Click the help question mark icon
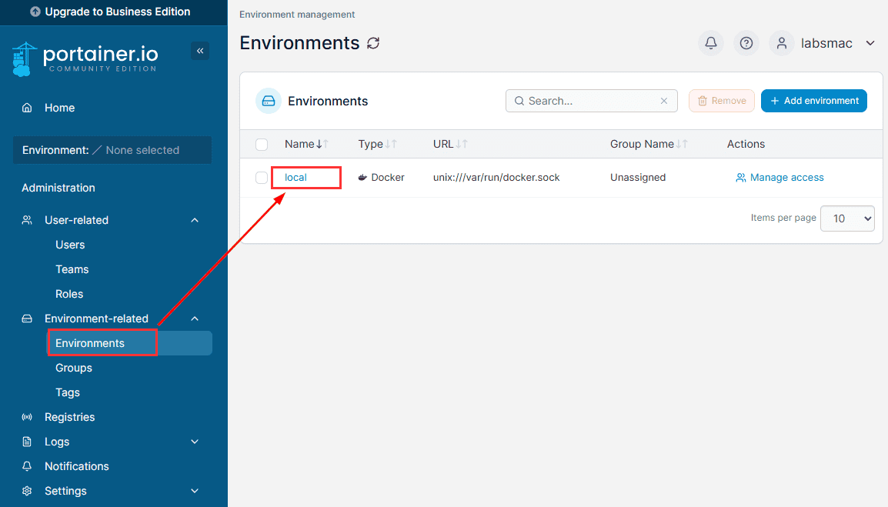 pyautogui.click(x=746, y=43)
